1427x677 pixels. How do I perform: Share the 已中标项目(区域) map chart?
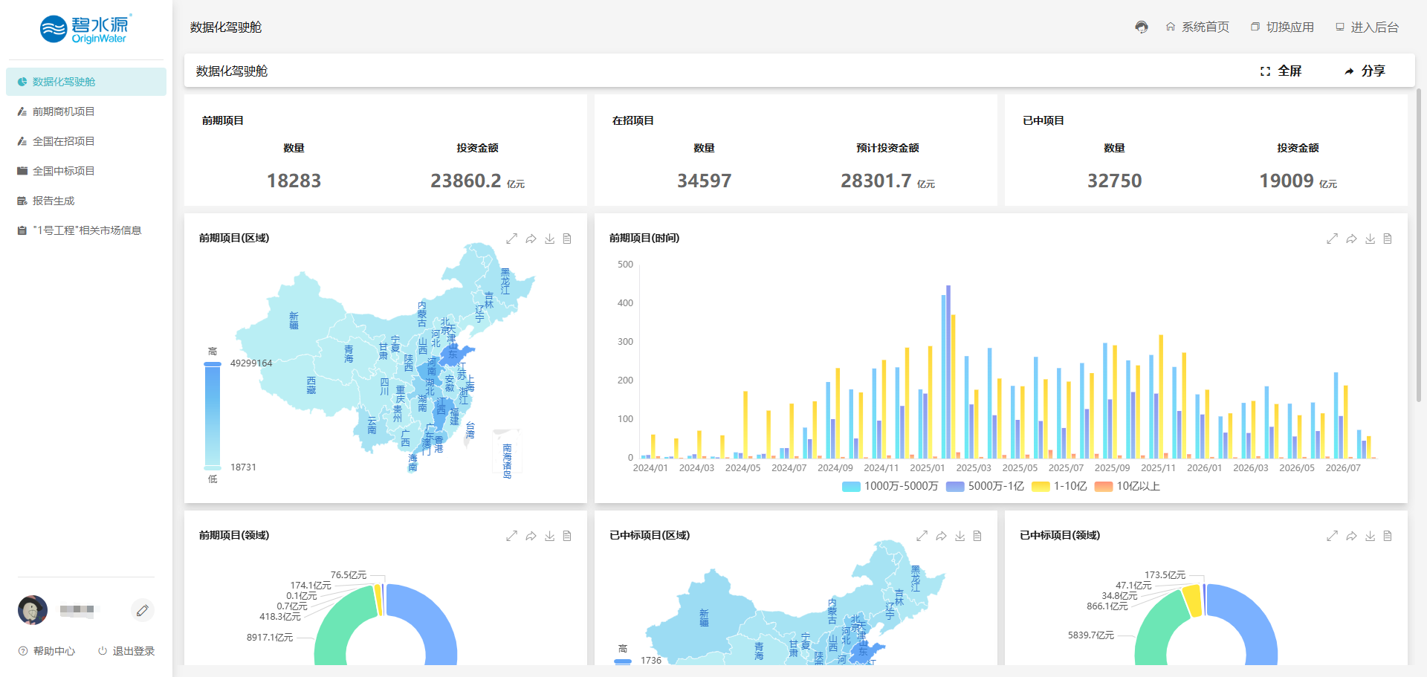(x=941, y=536)
